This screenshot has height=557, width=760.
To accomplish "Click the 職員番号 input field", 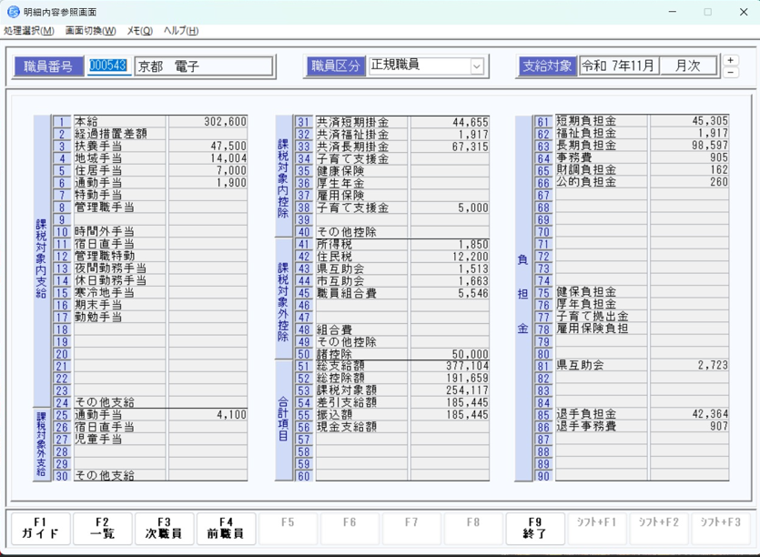I will (108, 66).
